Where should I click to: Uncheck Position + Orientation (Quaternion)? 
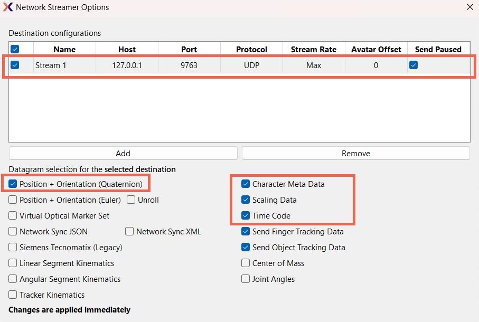coord(13,184)
